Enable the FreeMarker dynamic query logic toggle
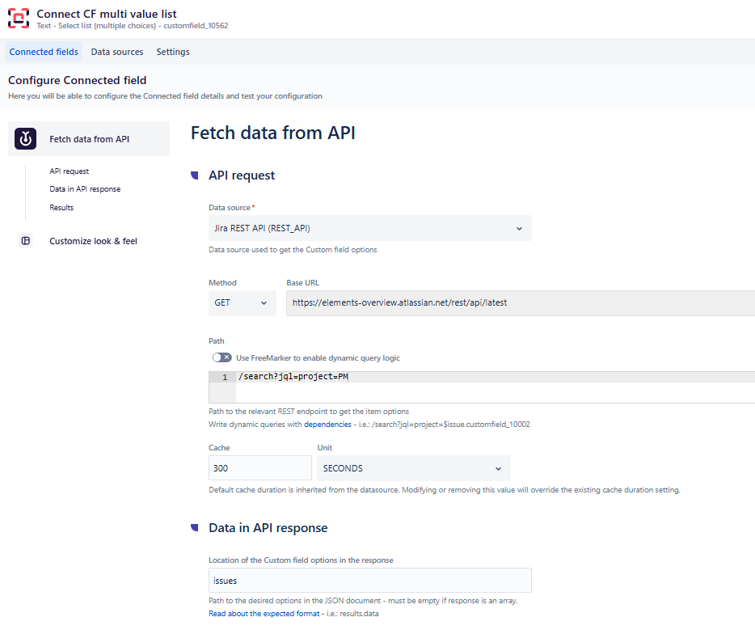This screenshot has width=755, height=634. [x=221, y=357]
